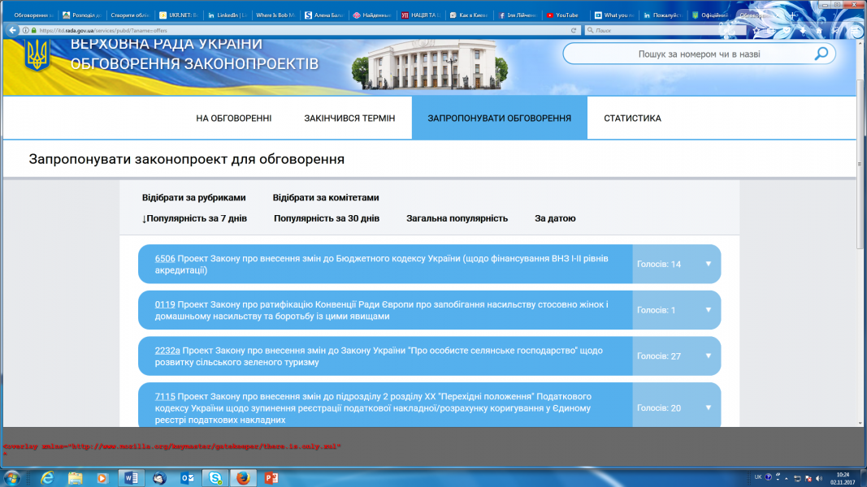867x487 pixels.
Task: Open Outlook from the taskbar
Action: [185, 477]
